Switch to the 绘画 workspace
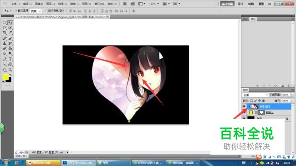Screen dimensions: 296x166 (x=251, y=4)
